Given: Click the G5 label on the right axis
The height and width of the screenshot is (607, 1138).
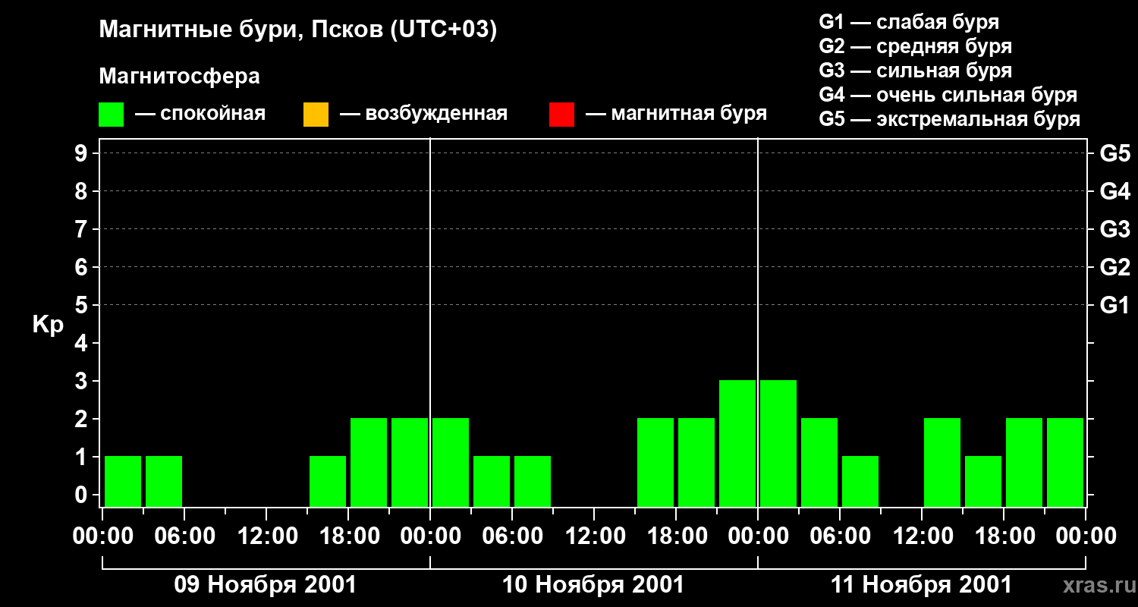Looking at the screenshot, I should pos(1115,153).
